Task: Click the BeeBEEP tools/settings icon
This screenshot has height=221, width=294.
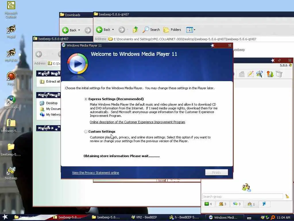Action: [x=260, y=74]
